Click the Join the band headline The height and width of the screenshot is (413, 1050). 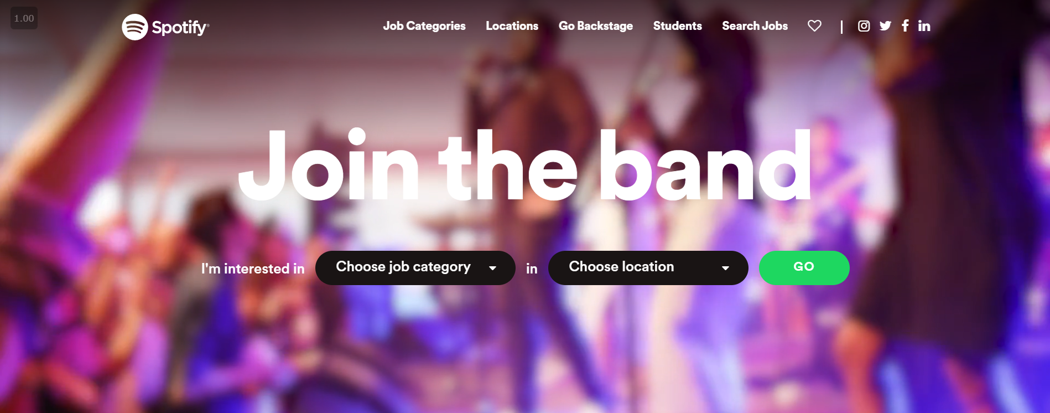click(x=524, y=164)
